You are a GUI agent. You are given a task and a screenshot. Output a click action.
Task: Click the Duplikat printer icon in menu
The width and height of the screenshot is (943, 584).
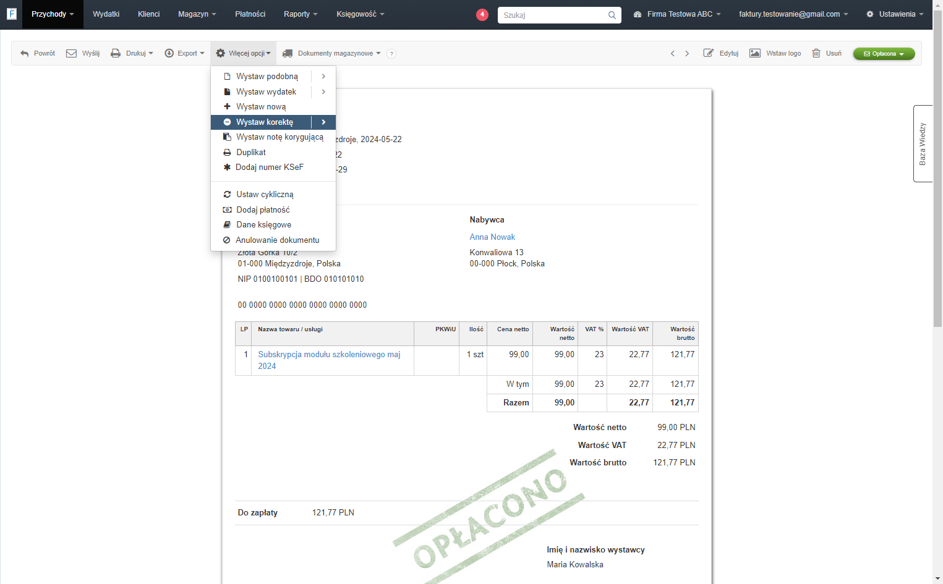point(227,153)
